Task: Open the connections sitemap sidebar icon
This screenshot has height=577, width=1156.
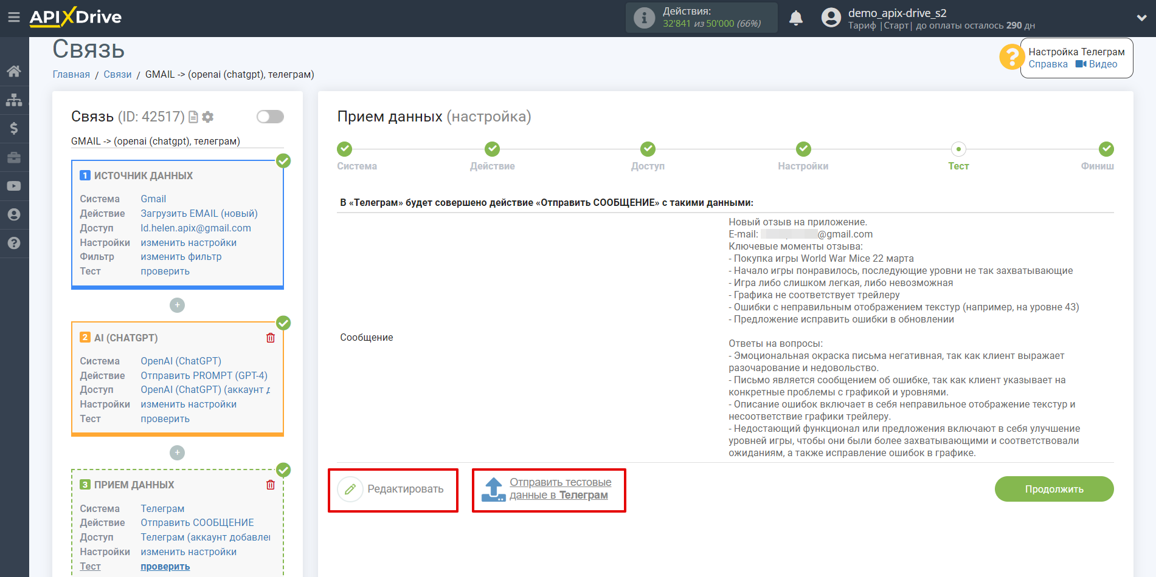Action: click(14, 100)
